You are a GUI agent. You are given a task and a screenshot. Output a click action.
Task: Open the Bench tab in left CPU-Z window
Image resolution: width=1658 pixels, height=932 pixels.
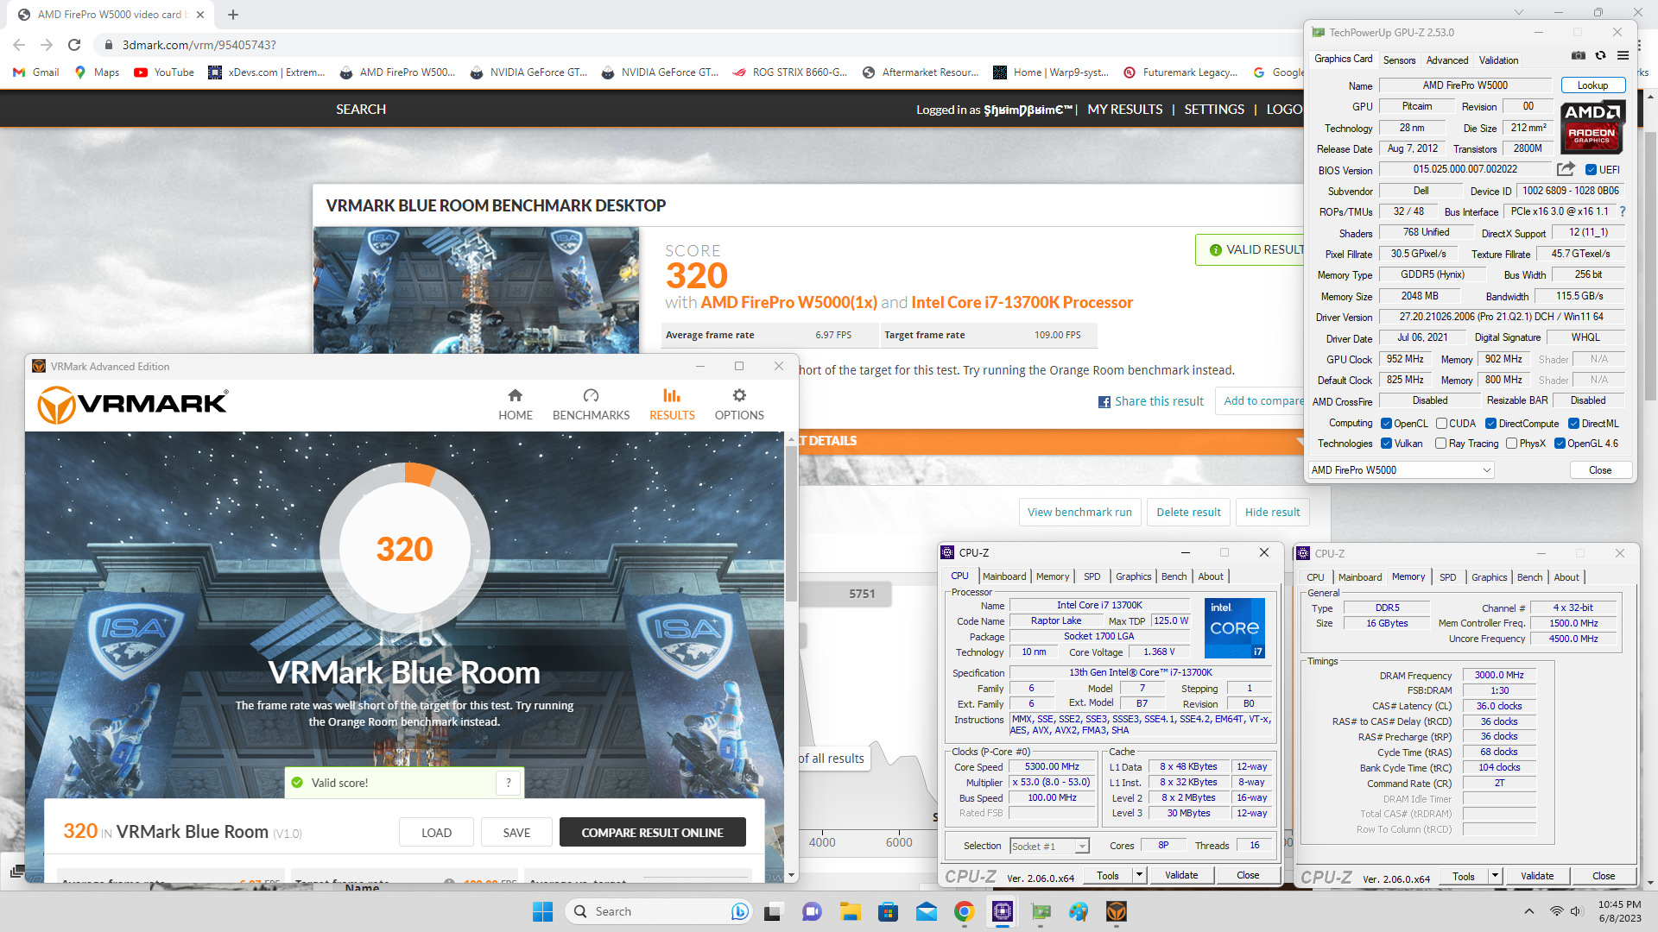pyautogui.click(x=1174, y=576)
